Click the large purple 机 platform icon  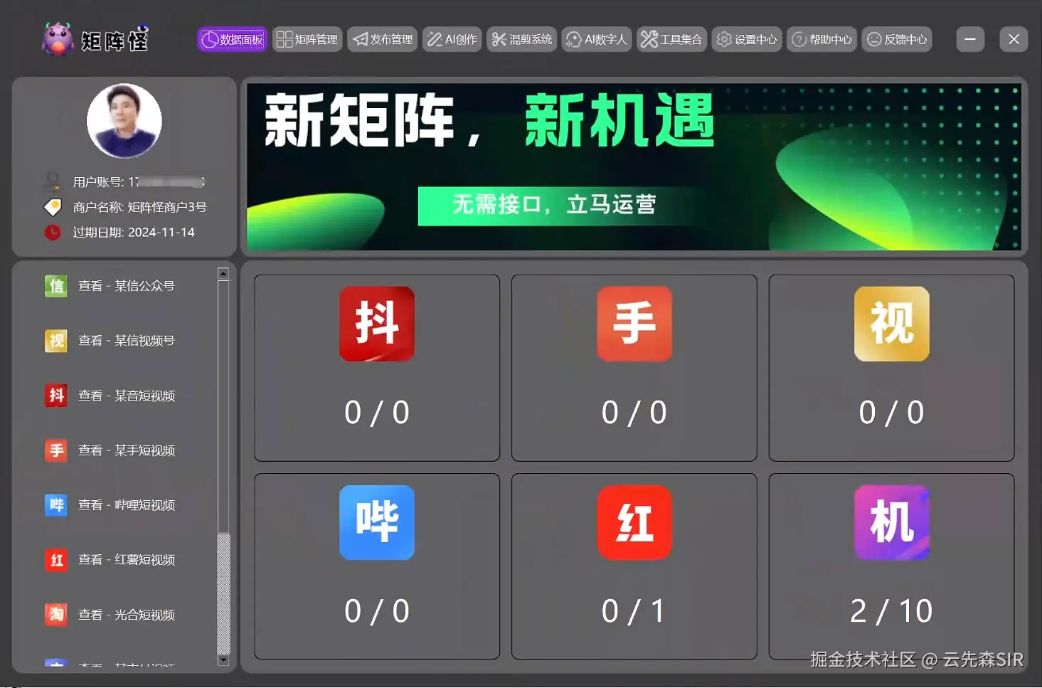pyautogui.click(x=892, y=522)
